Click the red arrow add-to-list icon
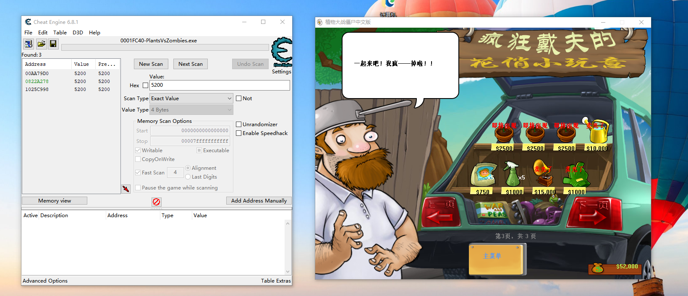The width and height of the screenshot is (688, 296). point(126,189)
